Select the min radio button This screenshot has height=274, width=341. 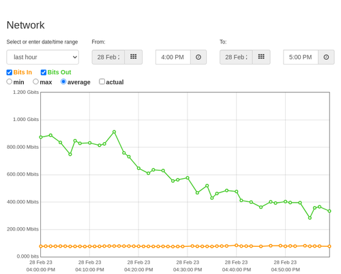point(10,82)
